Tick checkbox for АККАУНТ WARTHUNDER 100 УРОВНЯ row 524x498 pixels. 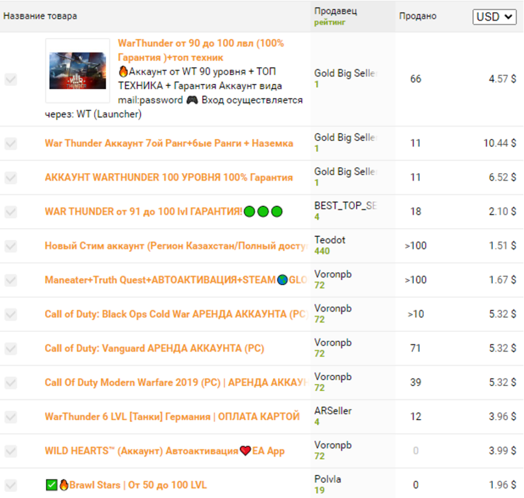click(11, 178)
